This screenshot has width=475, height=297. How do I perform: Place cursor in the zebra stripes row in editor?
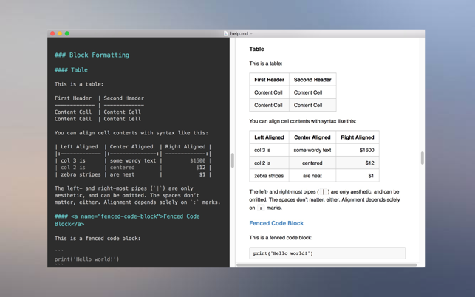tap(133, 174)
